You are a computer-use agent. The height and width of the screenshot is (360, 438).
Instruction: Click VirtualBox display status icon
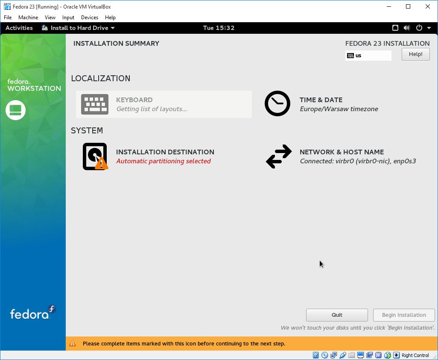360,355
